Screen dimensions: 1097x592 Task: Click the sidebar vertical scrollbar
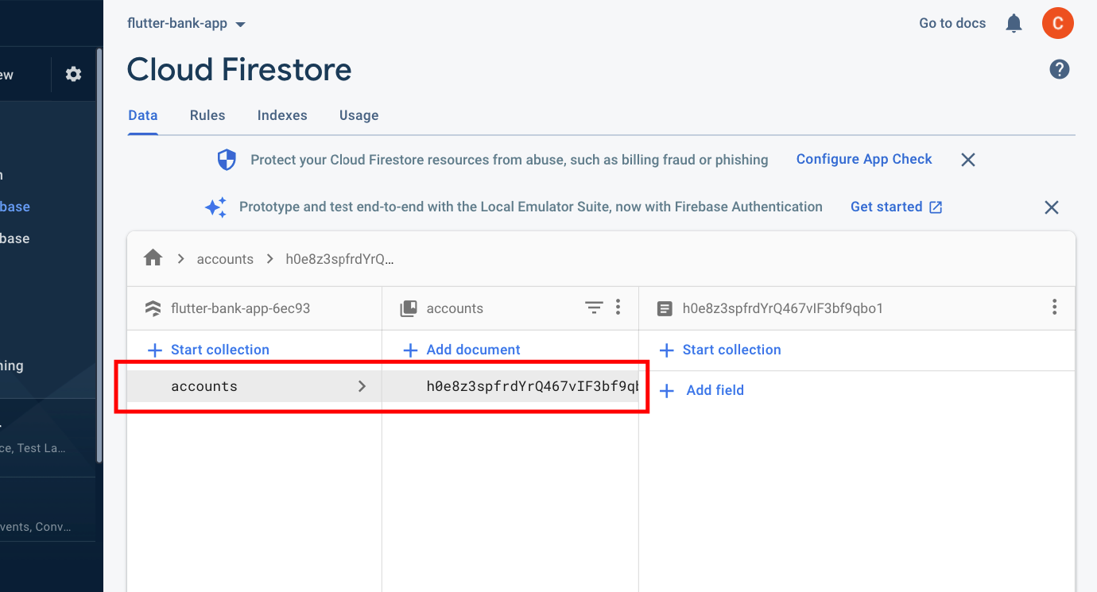[99, 254]
